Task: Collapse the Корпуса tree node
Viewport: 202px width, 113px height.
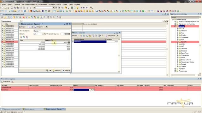Action: point(175,26)
